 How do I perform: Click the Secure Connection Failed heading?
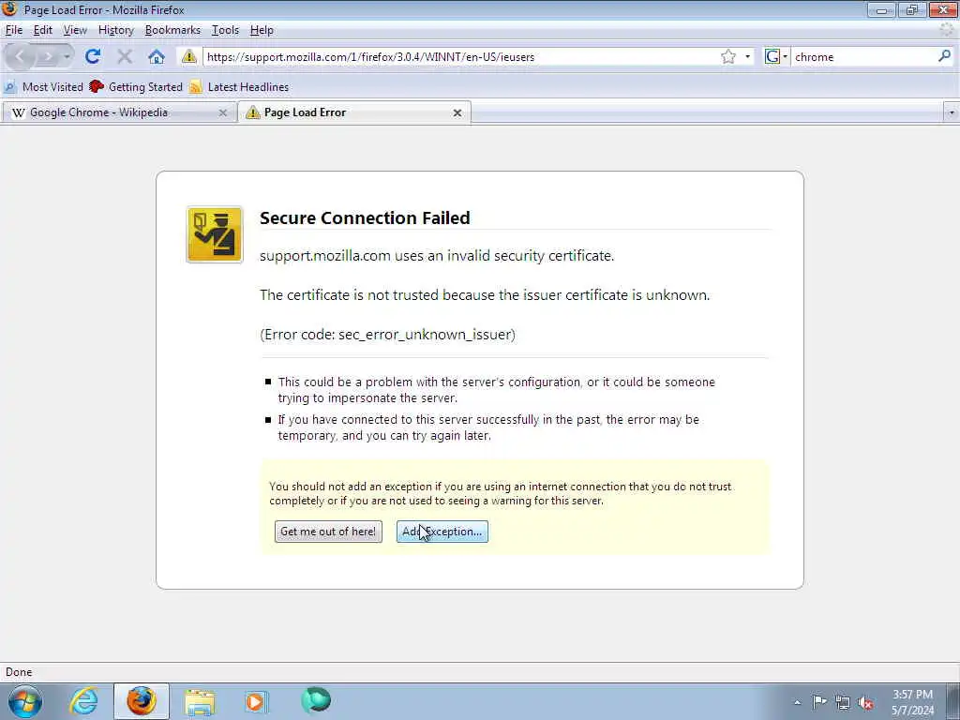pos(365,217)
